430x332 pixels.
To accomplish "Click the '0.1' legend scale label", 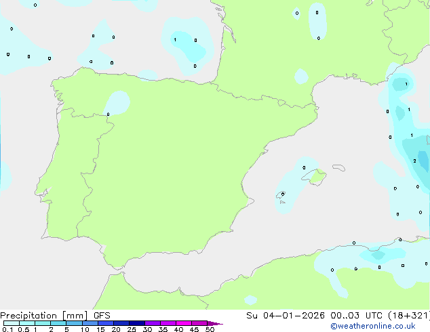I will (x=7, y=329).
